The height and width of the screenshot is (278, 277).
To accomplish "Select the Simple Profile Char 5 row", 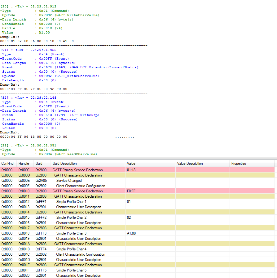I will (x=137, y=270).
